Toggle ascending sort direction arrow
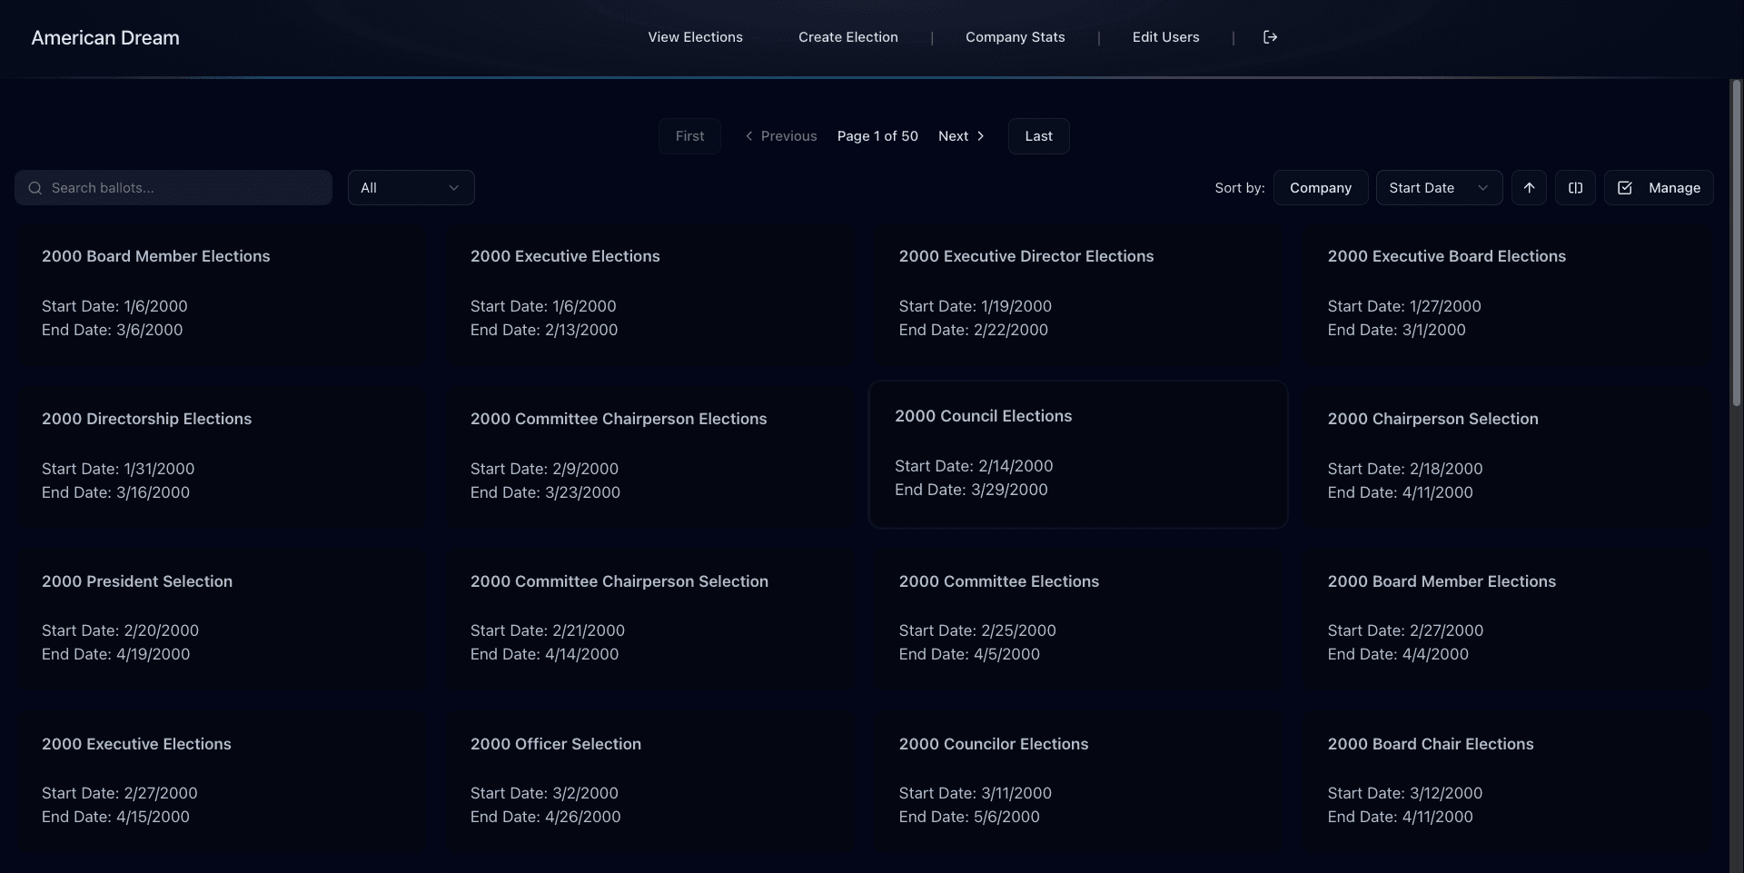The image size is (1744, 873). (1529, 188)
